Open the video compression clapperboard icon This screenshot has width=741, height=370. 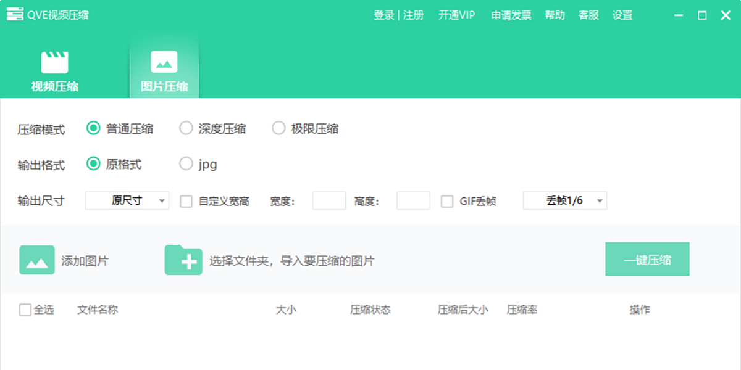pos(54,62)
